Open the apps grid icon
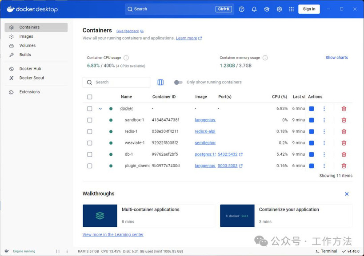 point(292,9)
